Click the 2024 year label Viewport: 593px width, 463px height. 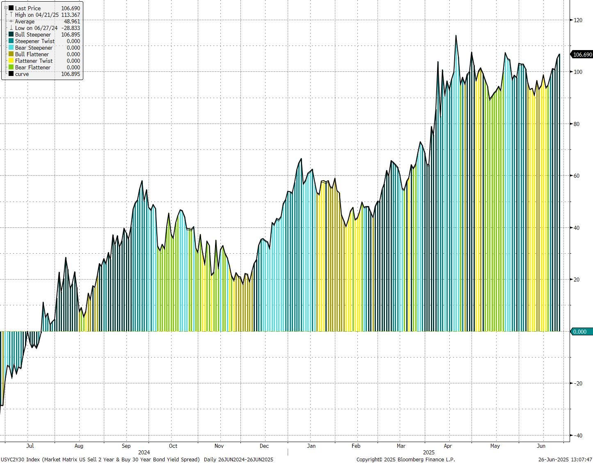point(144,452)
